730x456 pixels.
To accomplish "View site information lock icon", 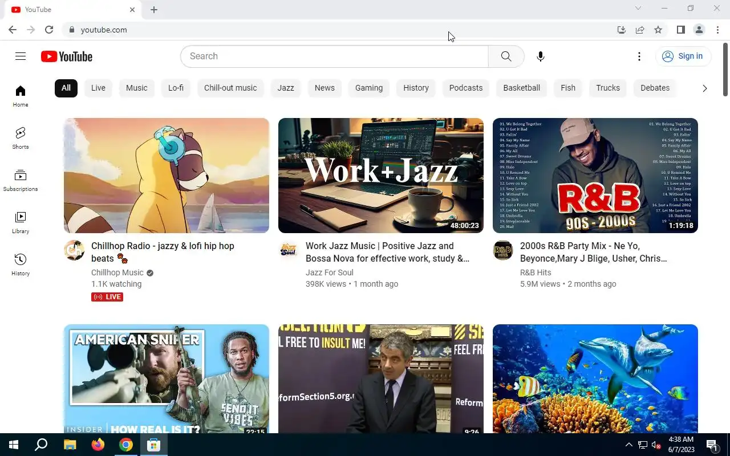I will (71, 30).
